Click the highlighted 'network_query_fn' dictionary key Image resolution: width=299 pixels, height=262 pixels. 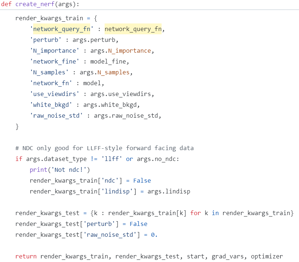[x=62, y=29]
